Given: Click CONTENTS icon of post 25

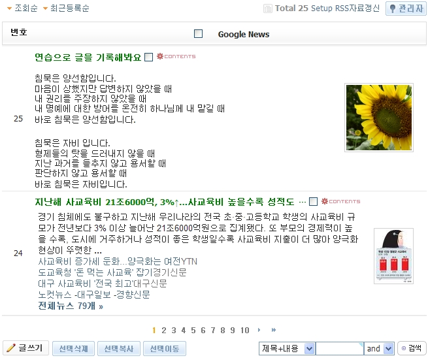Looking at the screenshot, I should tap(176, 56).
